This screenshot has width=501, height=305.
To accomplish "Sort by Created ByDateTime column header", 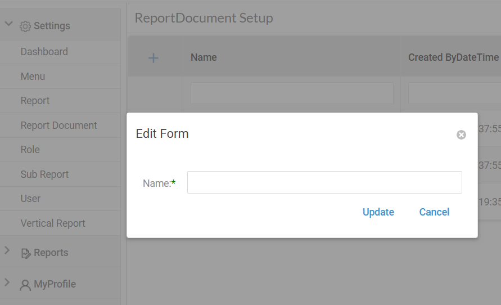I will click(453, 57).
